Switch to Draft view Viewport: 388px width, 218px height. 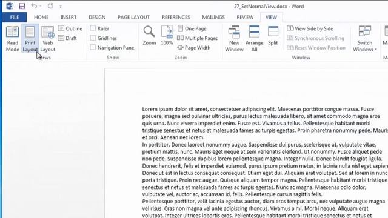click(67, 38)
